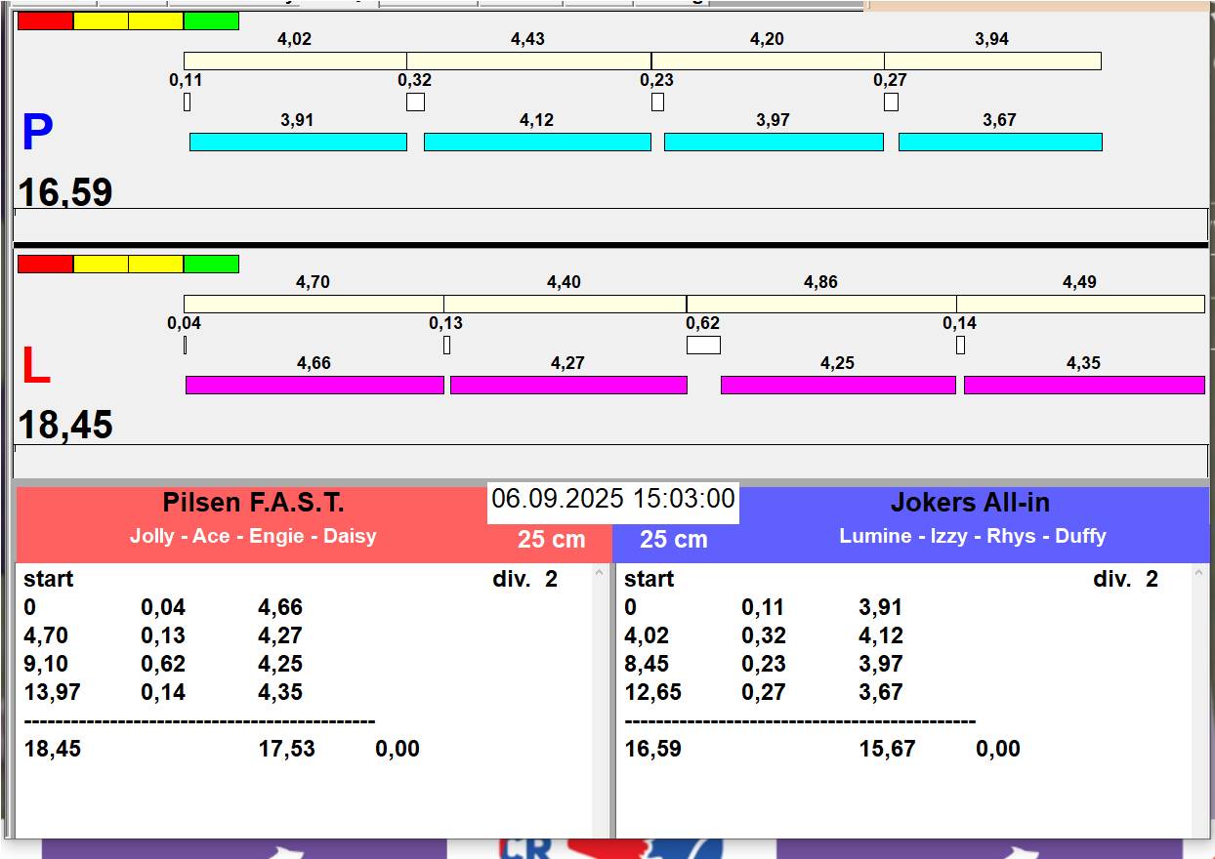Click the blue P lane letter
Screen dimensions: 1215x859
(37, 133)
